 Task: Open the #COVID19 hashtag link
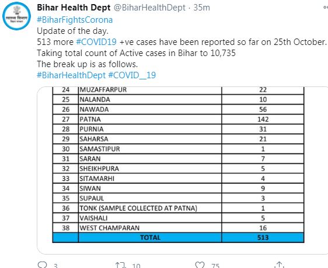click(x=96, y=42)
